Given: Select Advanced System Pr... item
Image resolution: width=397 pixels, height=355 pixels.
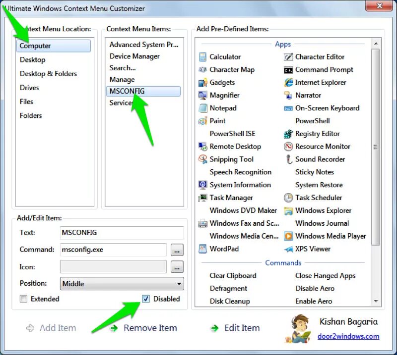Looking at the screenshot, I should coord(144,45).
